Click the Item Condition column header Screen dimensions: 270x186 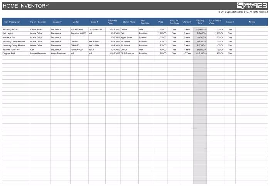coord(145,22)
